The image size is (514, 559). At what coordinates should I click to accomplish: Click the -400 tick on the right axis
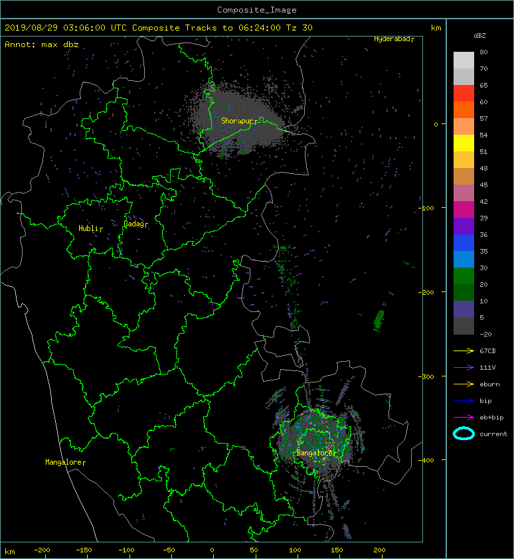[x=426, y=460]
